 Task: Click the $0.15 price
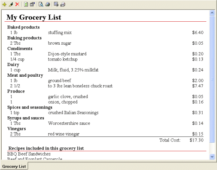pos(198,134)
